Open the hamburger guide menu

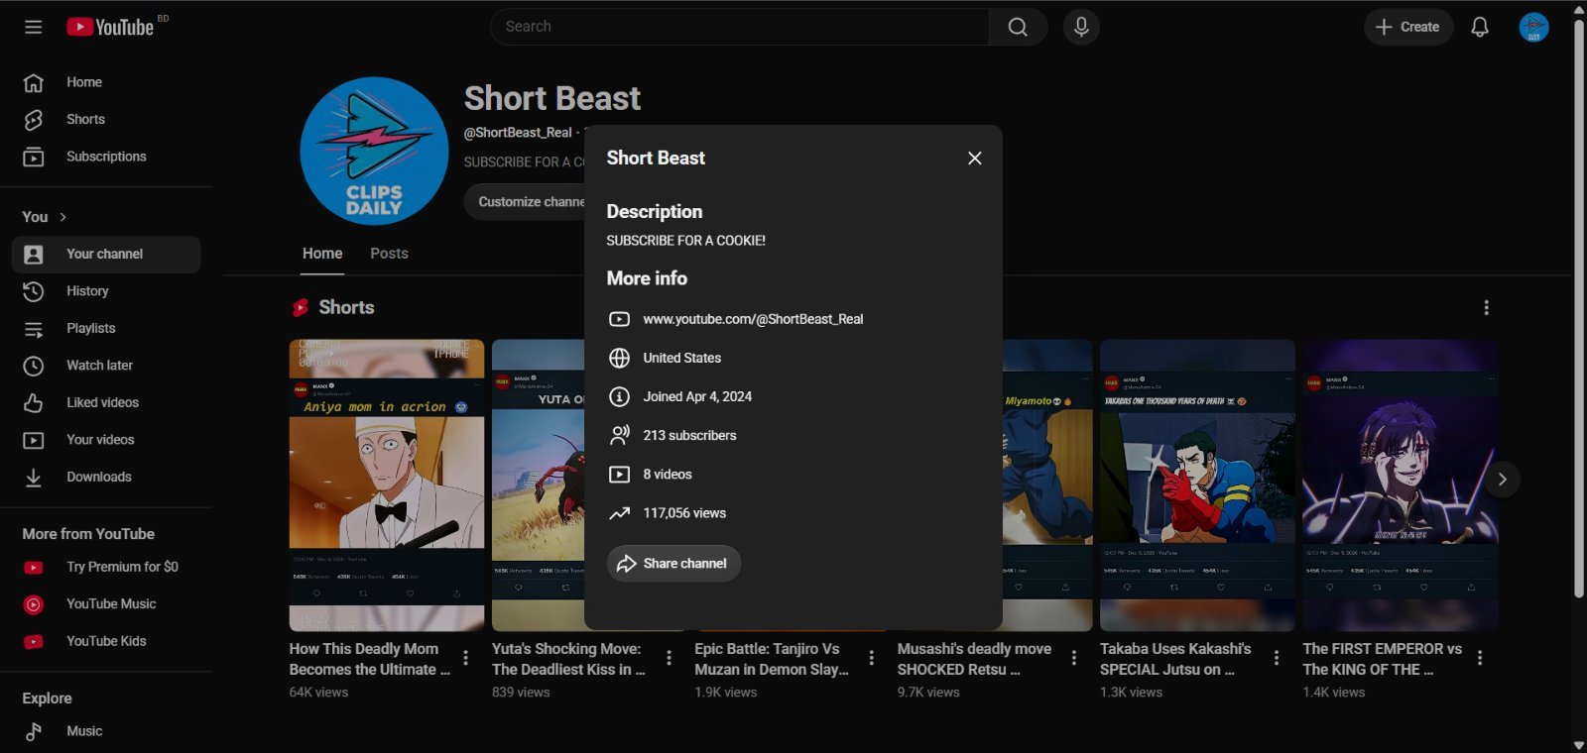click(x=34, y=27)
